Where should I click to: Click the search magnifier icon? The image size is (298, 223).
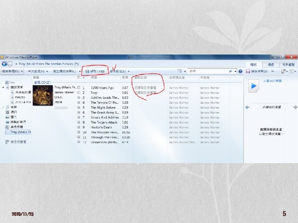coord(231,71)
